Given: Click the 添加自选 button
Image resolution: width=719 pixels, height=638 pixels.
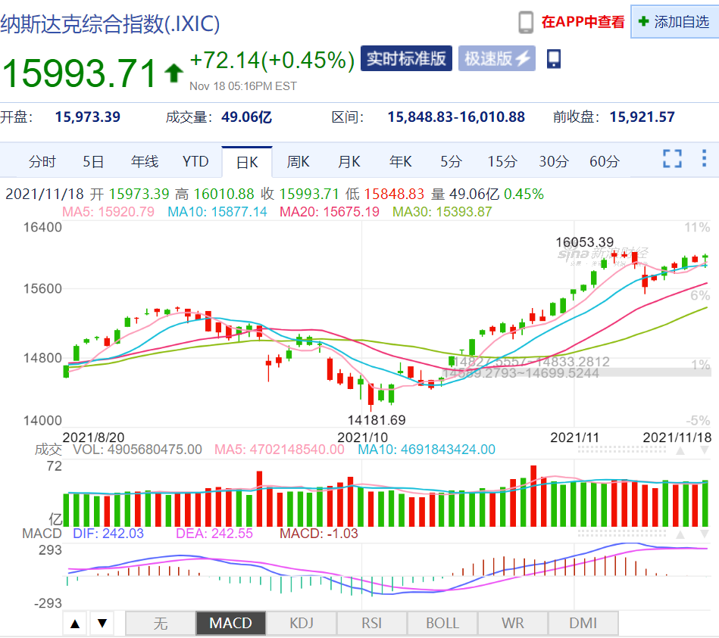Looking at the screenshot, I should (x=674, y=21).
